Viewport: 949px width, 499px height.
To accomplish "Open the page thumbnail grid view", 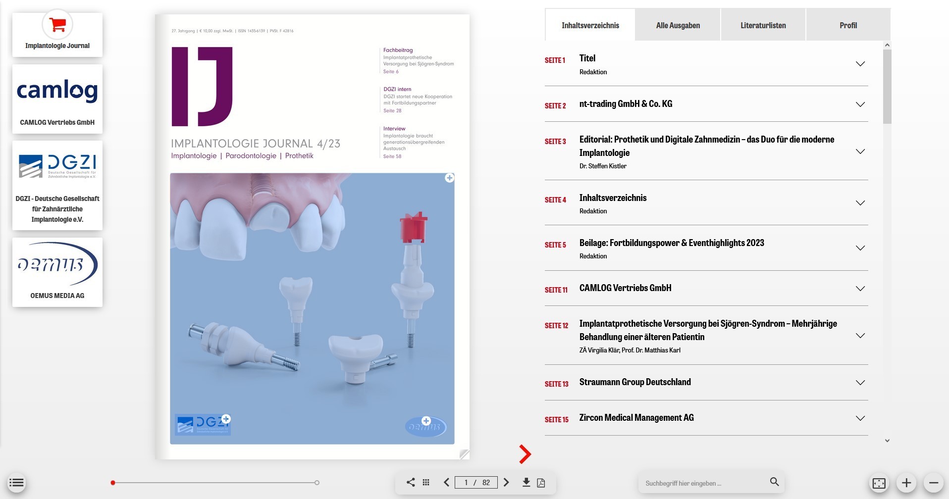I will pos(426,482).
